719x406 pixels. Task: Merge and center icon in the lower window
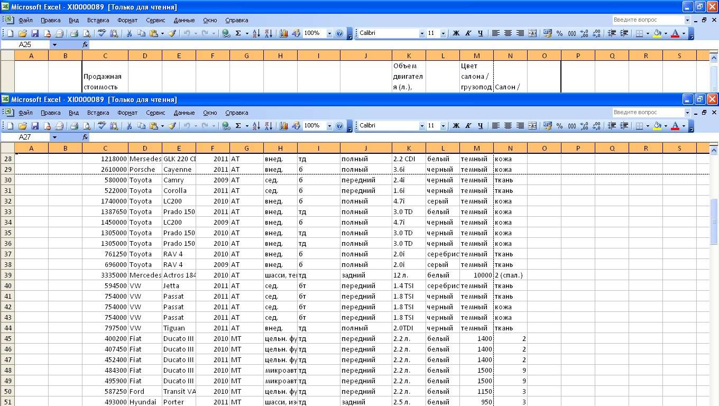click(532, 126)
